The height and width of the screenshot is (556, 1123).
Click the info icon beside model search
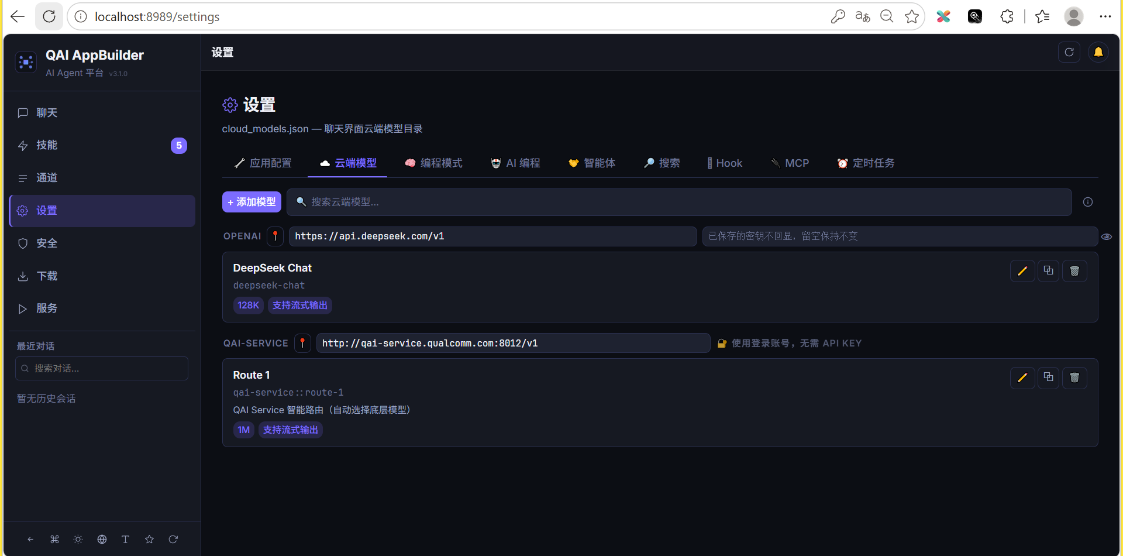1088,202
